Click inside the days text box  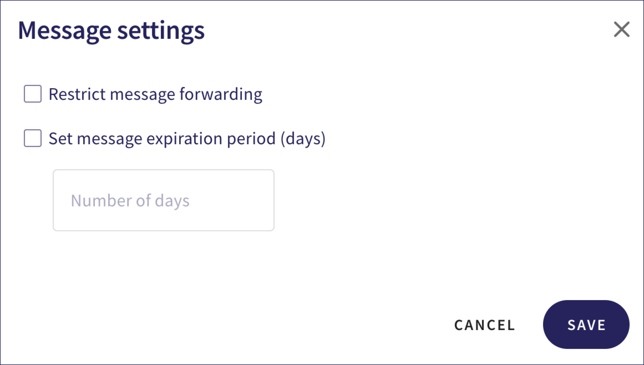point(163,200)
